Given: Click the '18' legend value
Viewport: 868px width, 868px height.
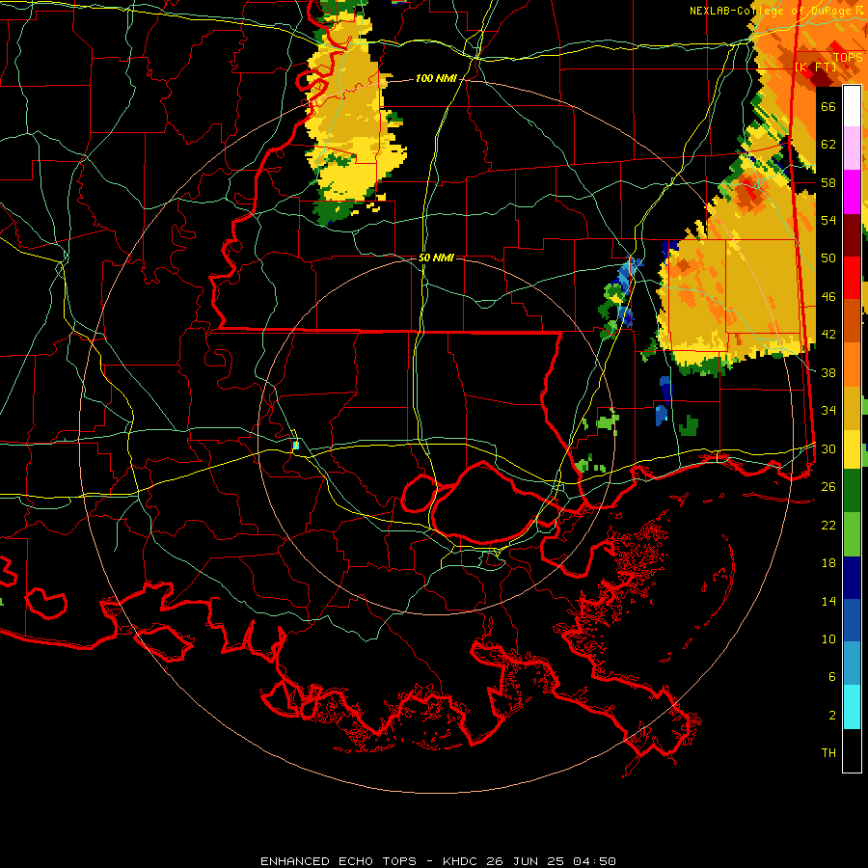Looking at the screenshot, I should coord(828,563).
